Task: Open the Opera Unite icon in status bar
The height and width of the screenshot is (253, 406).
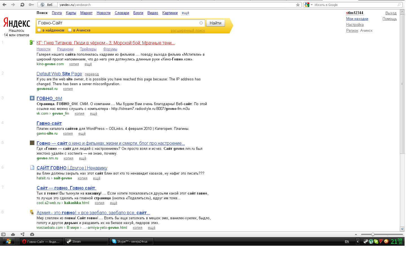Action: (23, 234)
